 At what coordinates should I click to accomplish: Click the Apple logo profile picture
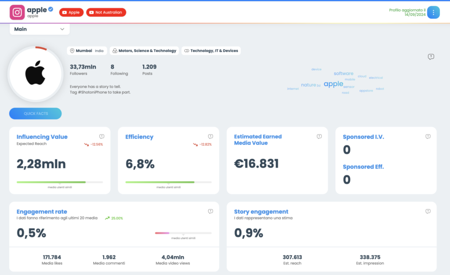[x=35, y=74]
